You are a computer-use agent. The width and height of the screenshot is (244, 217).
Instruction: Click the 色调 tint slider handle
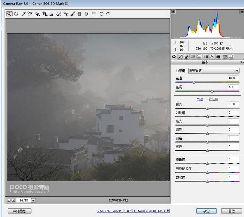click(212, 91)
